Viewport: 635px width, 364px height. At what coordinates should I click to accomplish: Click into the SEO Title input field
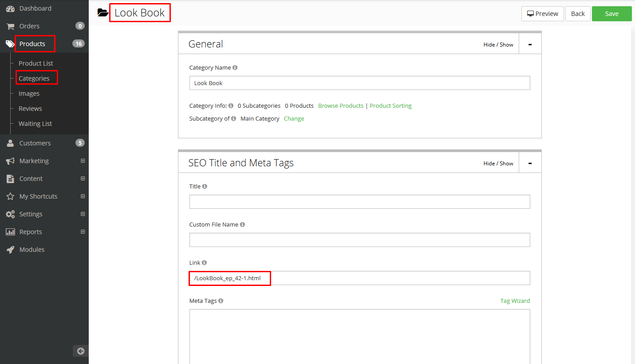[359, 202]
